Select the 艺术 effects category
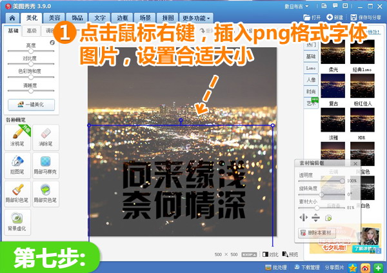Viewport: 387px width, 273px height. point(311,103)
